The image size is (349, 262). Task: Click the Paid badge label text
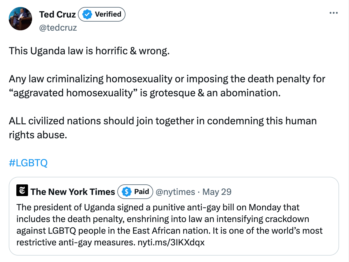point(142,192)
